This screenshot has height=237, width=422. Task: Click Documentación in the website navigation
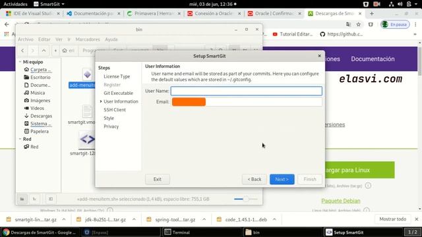373,59
